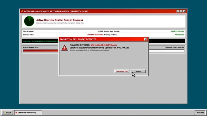Image resolution: width=207 pixels, height=116 pixels.
Task: Click the red dot icon on taskbar item
Action: [x=16, y=112]
